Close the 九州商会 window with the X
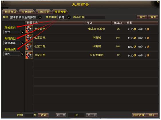The image size is (161, 120). point(158,2)
